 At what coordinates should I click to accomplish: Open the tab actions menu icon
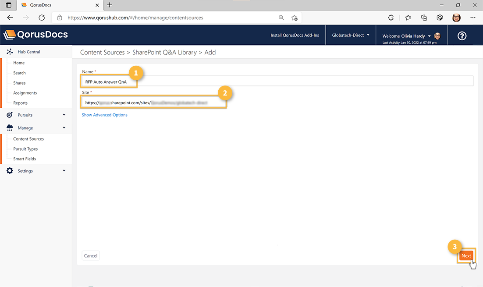[x=9, y=5]
